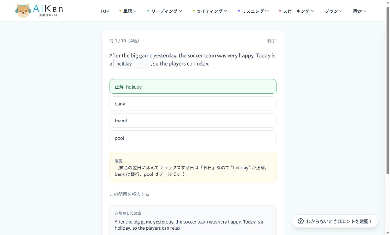Viewport: 390px width, 235px height.
Task: Select the friend answer option
Action: click(x=193, y=121)
